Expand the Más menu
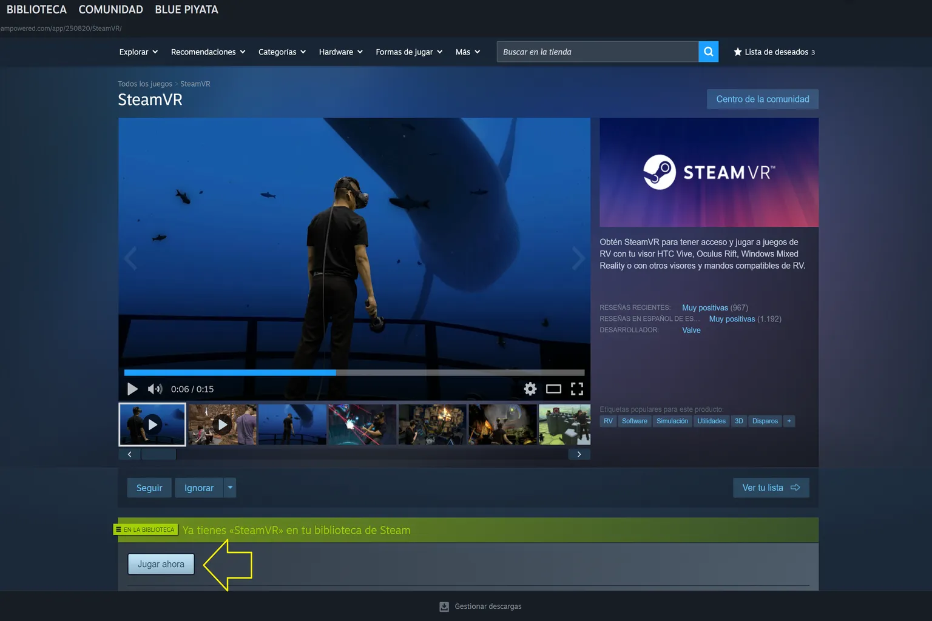This screenshot has height=621, width=932. 468,52
